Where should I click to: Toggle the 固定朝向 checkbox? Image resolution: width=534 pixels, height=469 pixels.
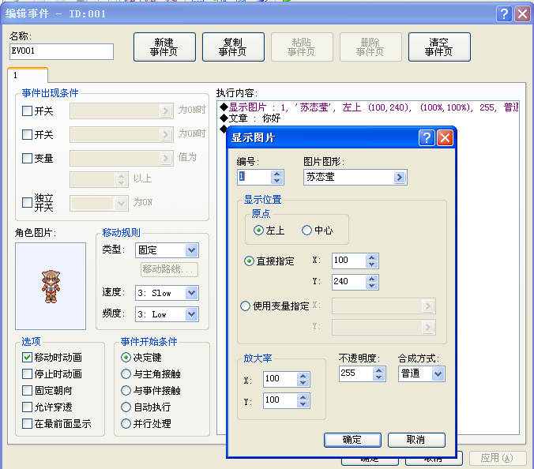pos(27,390)
